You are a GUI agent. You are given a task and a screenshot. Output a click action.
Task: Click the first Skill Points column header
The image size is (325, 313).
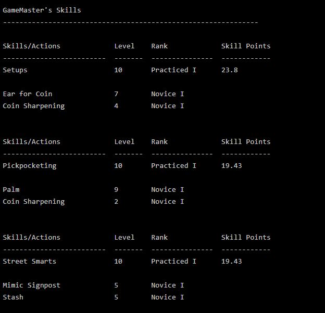point(246,46)
